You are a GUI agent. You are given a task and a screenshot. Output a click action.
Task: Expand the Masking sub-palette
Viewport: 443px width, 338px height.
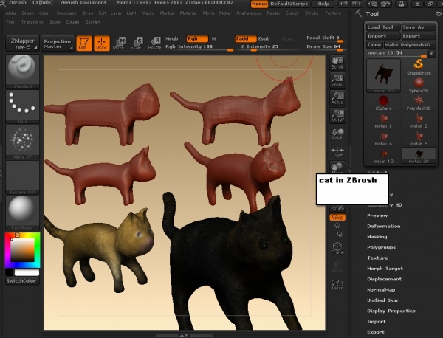tap(377, 237)
